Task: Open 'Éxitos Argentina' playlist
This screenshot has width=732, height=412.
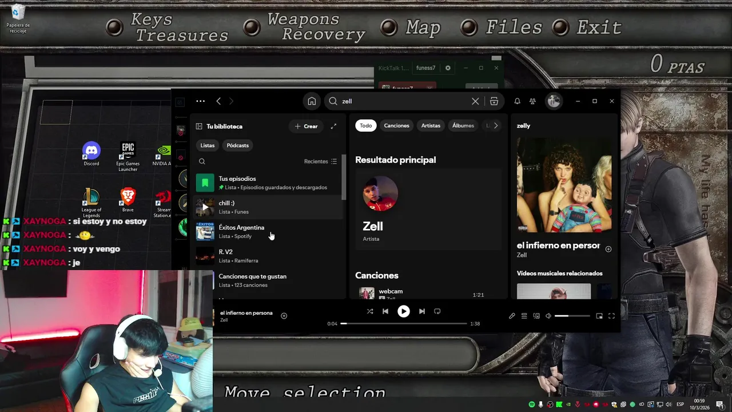Action: point(269,232)
